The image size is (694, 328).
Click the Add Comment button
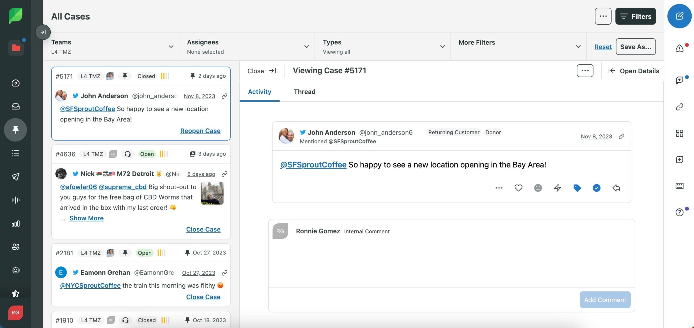coord(605,300)
